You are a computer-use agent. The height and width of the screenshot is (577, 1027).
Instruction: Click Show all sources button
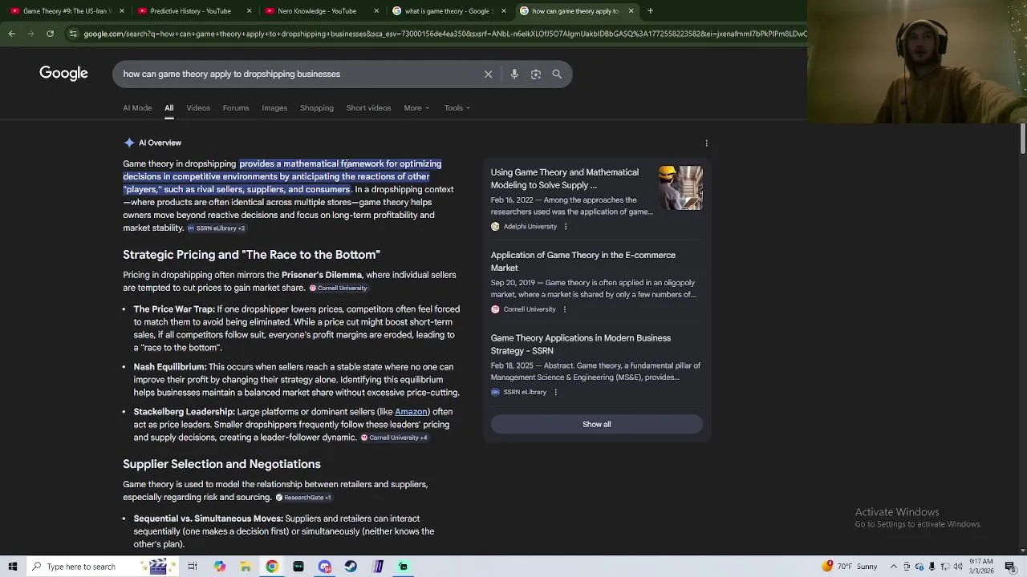(x=596, y=425)
